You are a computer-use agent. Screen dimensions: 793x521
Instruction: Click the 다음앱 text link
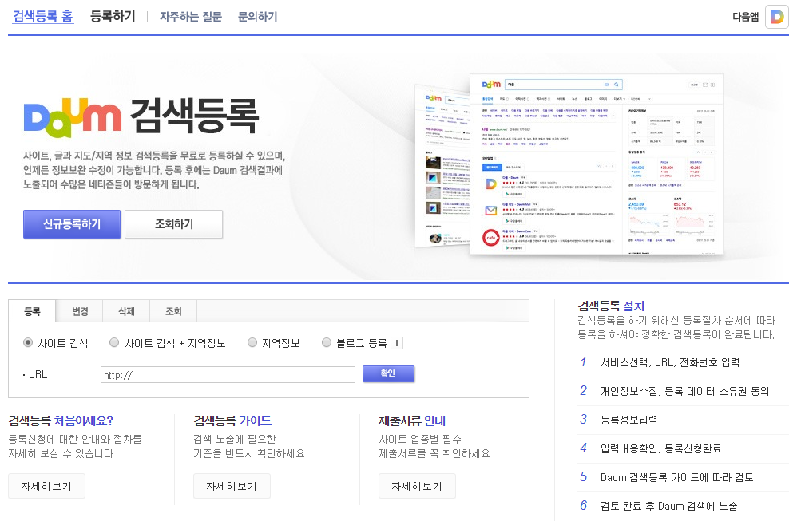click(745, 17)
